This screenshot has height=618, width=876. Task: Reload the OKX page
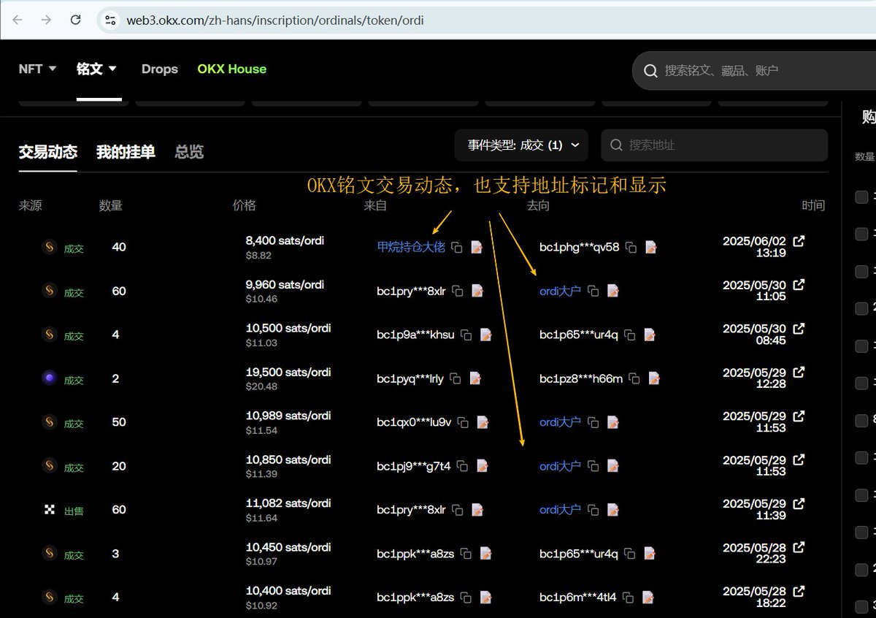(76, 20)
